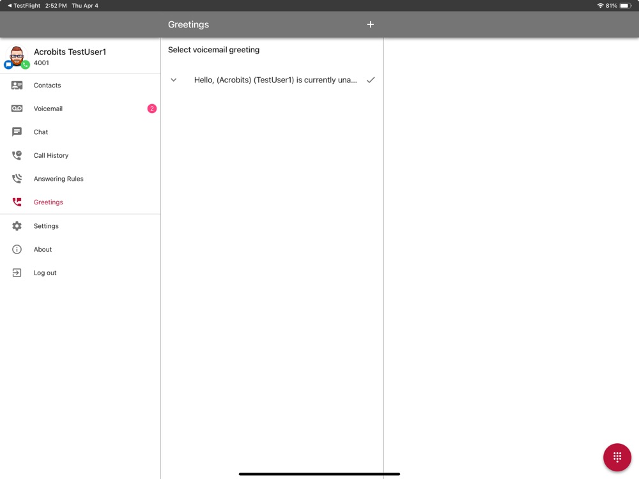The width and height of the screenshot is (639, 479).
Task: Tap the Acrobits TestUser1 name
Action: point(70,52)
